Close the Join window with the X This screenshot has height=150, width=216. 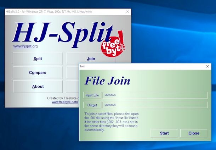point(208,66)
